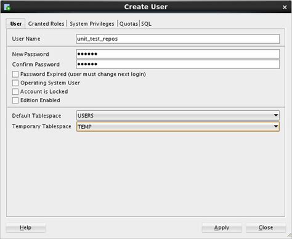The width and height of the screenshot is (292, 239).
Task: Click the Temporary Tablespace label
Action: tap(42, 126)
